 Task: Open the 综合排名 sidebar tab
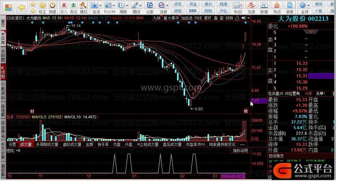coord(3,129)
